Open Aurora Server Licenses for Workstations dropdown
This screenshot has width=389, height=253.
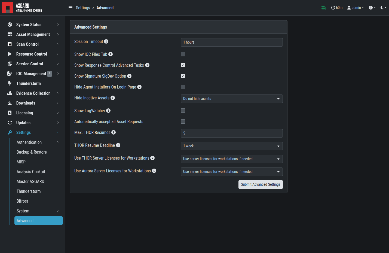click(232, 172)
